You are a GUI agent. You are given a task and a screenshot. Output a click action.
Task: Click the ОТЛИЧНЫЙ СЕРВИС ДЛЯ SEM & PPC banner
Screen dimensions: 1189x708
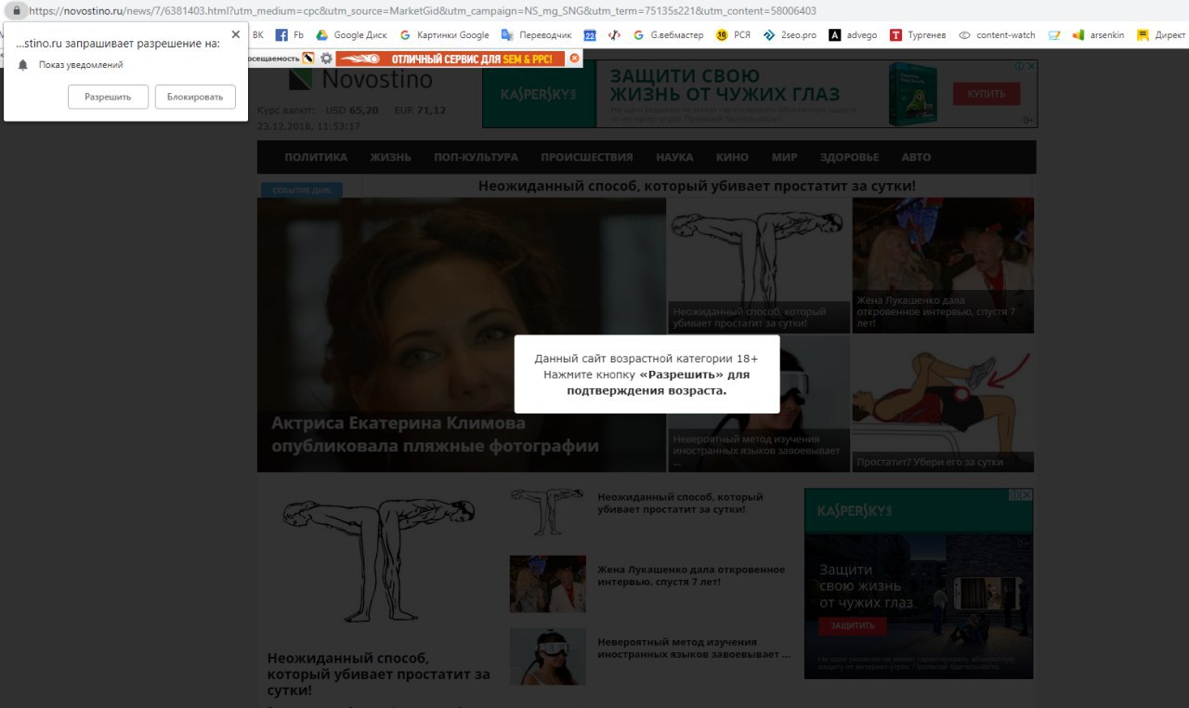[451, 59]
